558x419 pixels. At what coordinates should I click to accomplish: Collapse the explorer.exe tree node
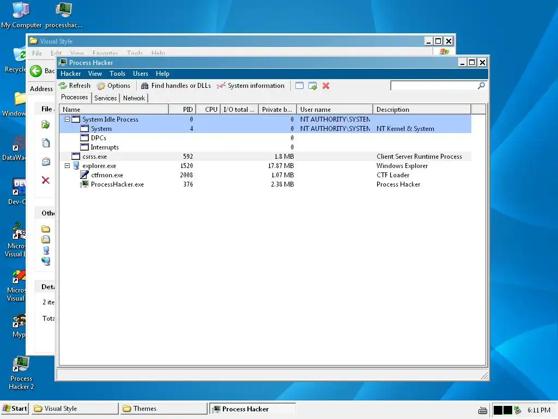point(67,166)
